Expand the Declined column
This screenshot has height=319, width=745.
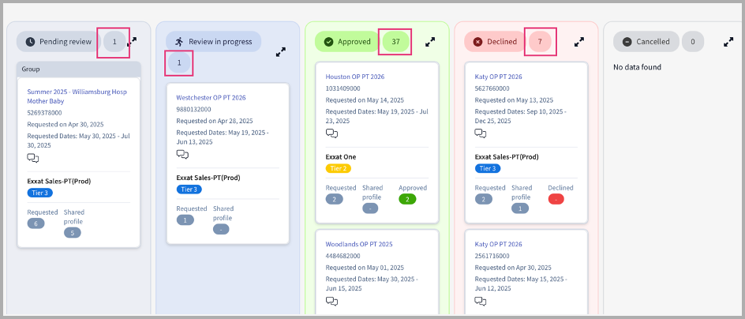(x=579, y=42)
